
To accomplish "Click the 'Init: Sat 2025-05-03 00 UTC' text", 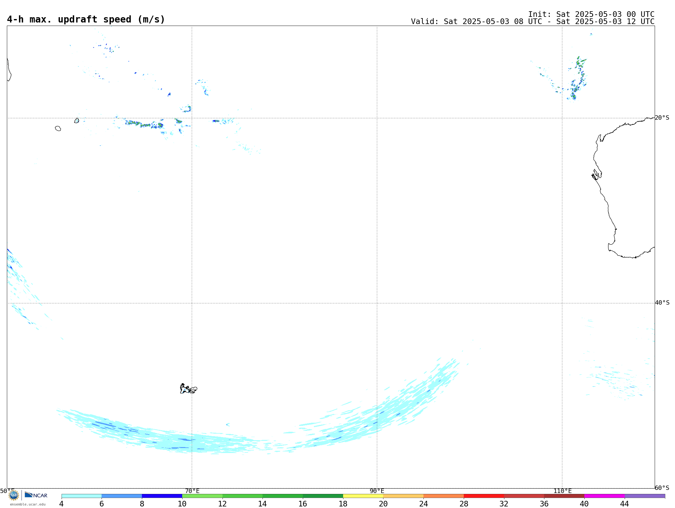I will click(591, 14).
